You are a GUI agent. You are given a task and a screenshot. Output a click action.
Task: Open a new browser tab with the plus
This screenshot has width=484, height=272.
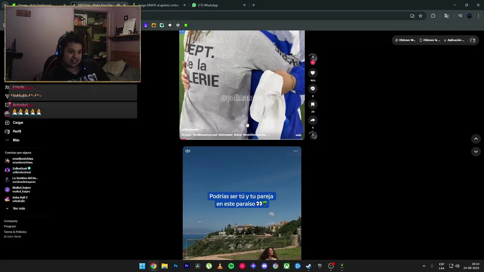253,5
